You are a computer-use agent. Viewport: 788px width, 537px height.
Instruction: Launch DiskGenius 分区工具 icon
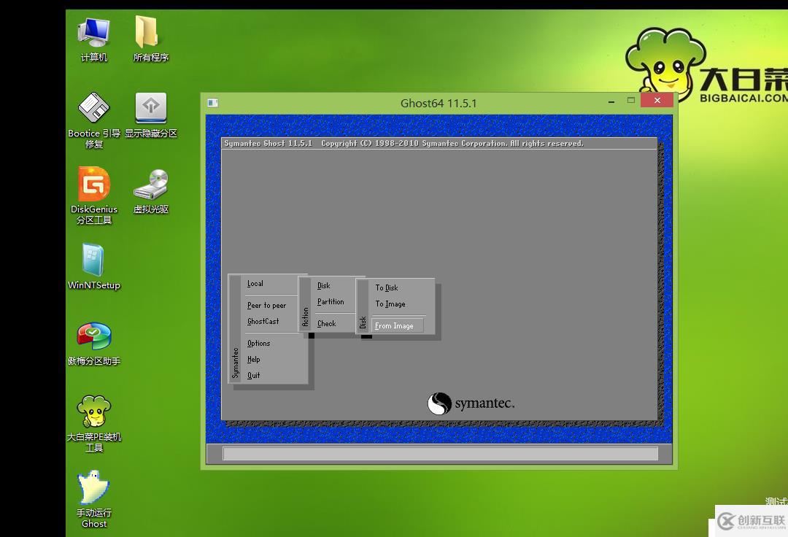coord(94,196)
